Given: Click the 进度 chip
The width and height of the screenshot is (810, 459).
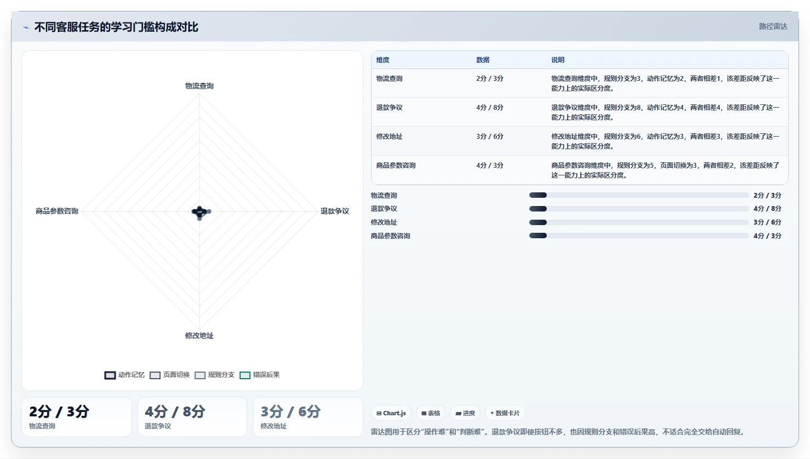Looking at the screenshot, I should click(465, 413).
